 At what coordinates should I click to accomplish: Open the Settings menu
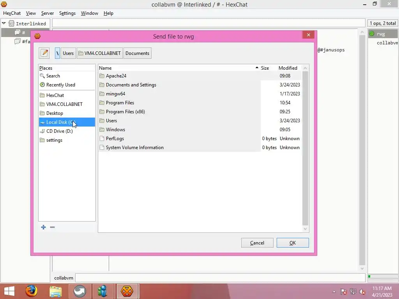[x=67, y=13]
